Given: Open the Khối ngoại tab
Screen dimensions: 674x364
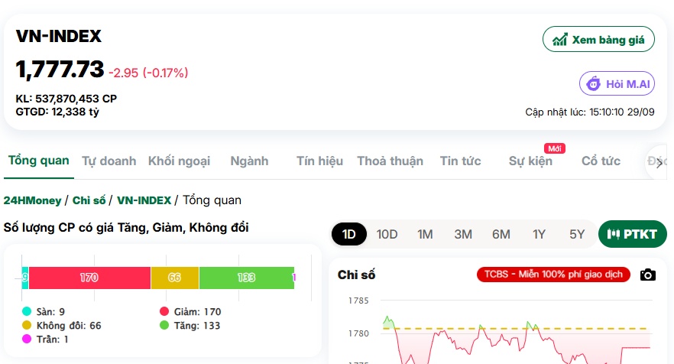Looking at the screenshot, I should [180, 161].
